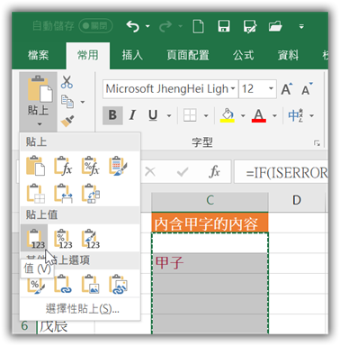This screenshot has width=340, height=346.
Task: Choose Paste Formulas and Number Formatting
Action: click(91, 166)
